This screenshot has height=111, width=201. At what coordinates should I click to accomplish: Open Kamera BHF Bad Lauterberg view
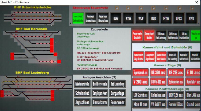pos(173,57)
